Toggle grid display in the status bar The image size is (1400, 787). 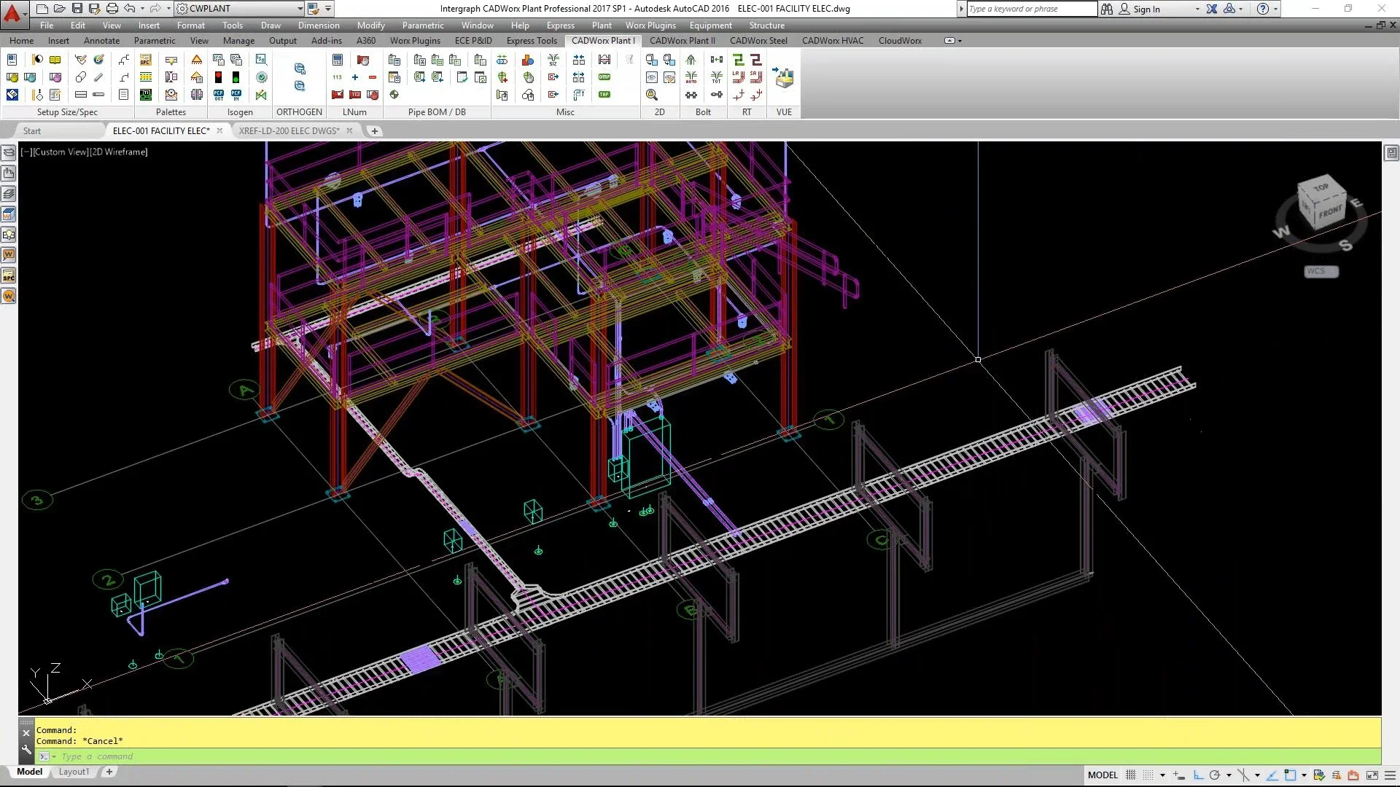point(1131,775)
